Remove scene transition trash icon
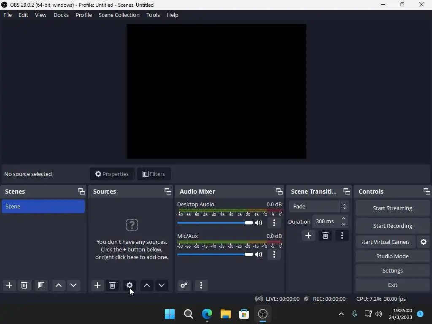The height and width of the screenshot is (324, 432). [x=325, y=235]
